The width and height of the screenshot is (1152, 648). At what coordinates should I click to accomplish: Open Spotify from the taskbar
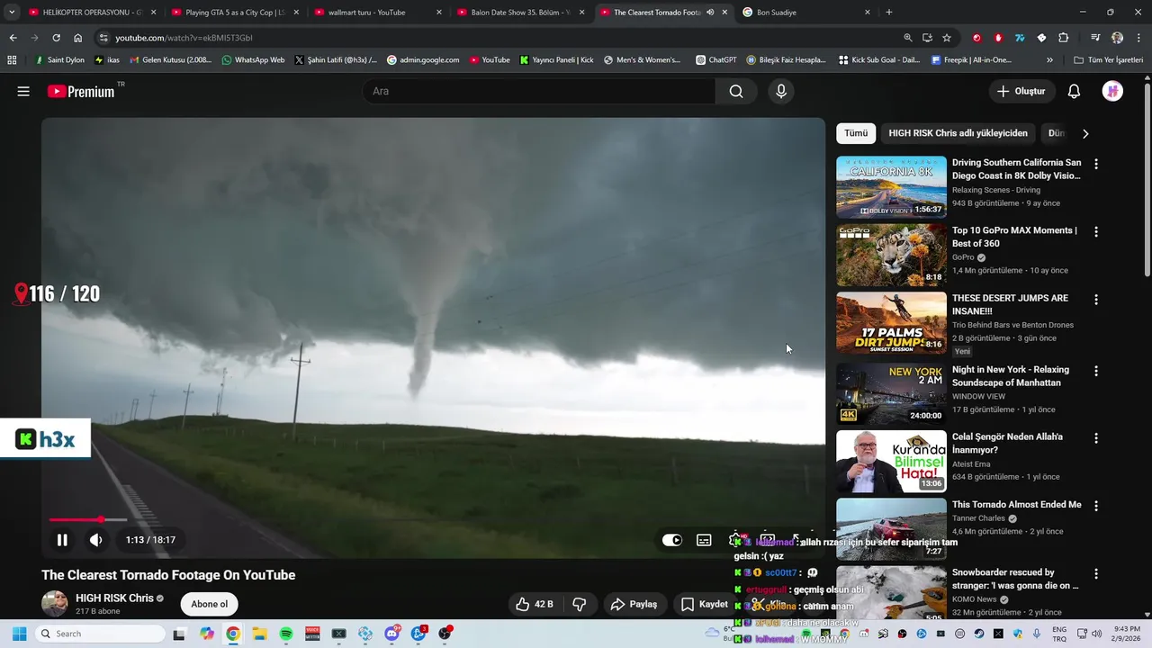click(x=286, y=634)
